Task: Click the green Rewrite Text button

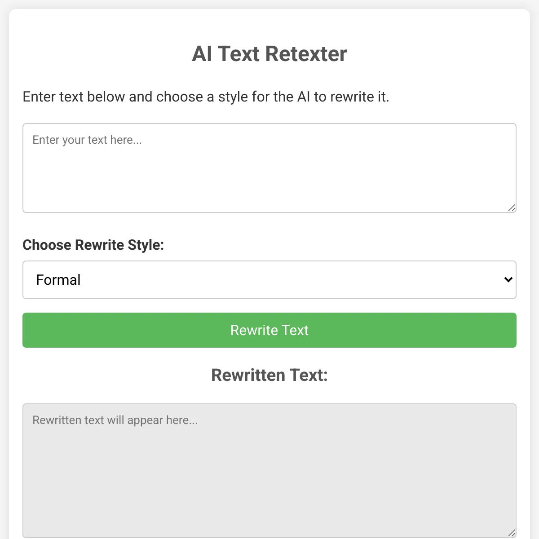Action: (269, 330)
